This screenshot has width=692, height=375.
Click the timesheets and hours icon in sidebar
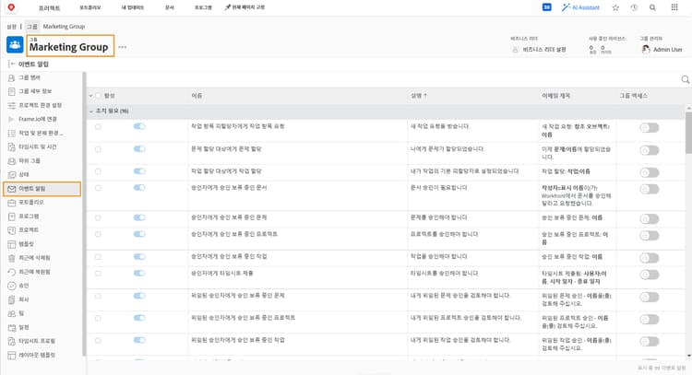(11, 146)
